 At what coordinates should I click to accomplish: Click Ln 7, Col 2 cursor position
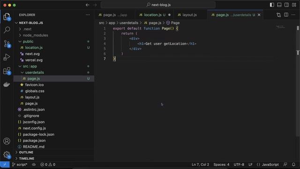(x=200, y=164)
